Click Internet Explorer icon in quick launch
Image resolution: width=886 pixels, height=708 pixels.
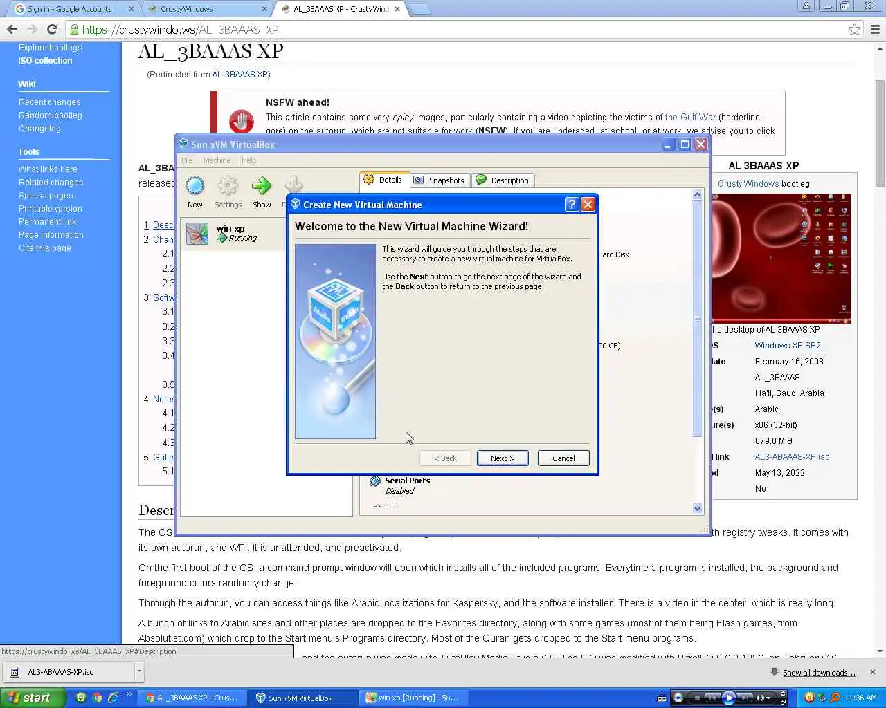pyautogui.click(x=113, y=698)
